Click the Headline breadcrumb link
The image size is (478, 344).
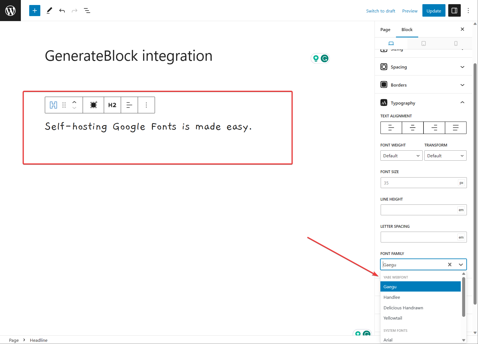[x=39, y=340]
